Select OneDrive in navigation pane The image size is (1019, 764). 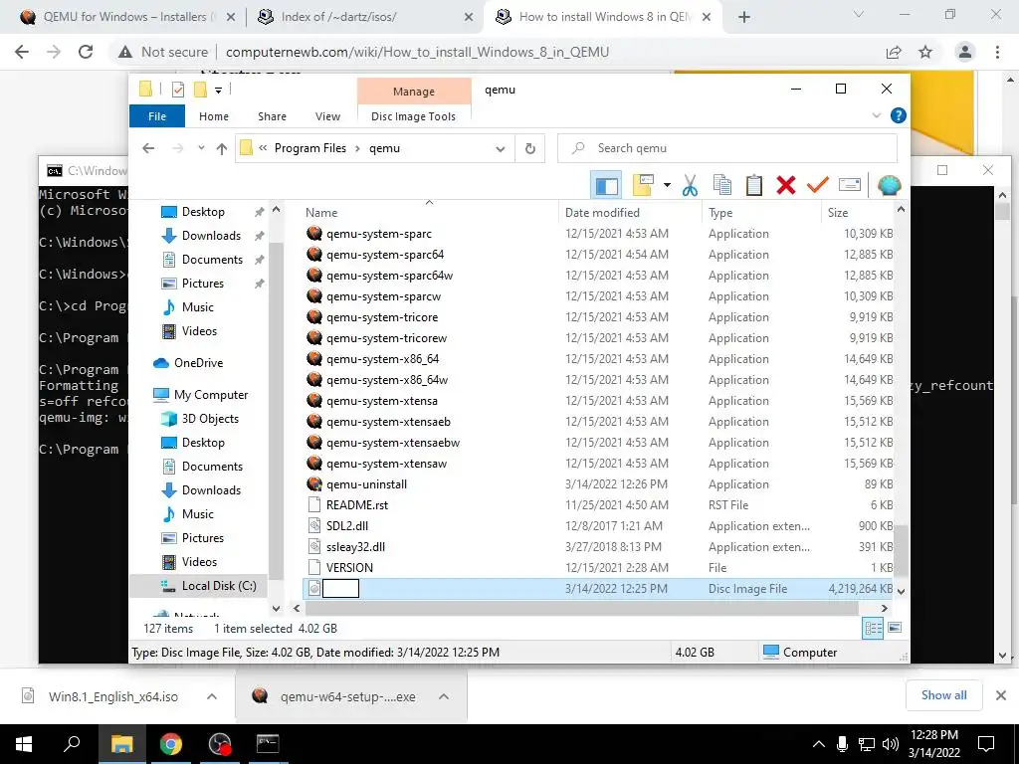[198, 363]
